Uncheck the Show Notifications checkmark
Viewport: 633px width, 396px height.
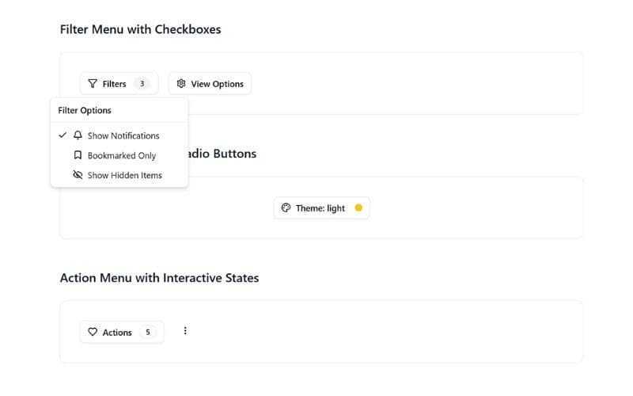63,135
